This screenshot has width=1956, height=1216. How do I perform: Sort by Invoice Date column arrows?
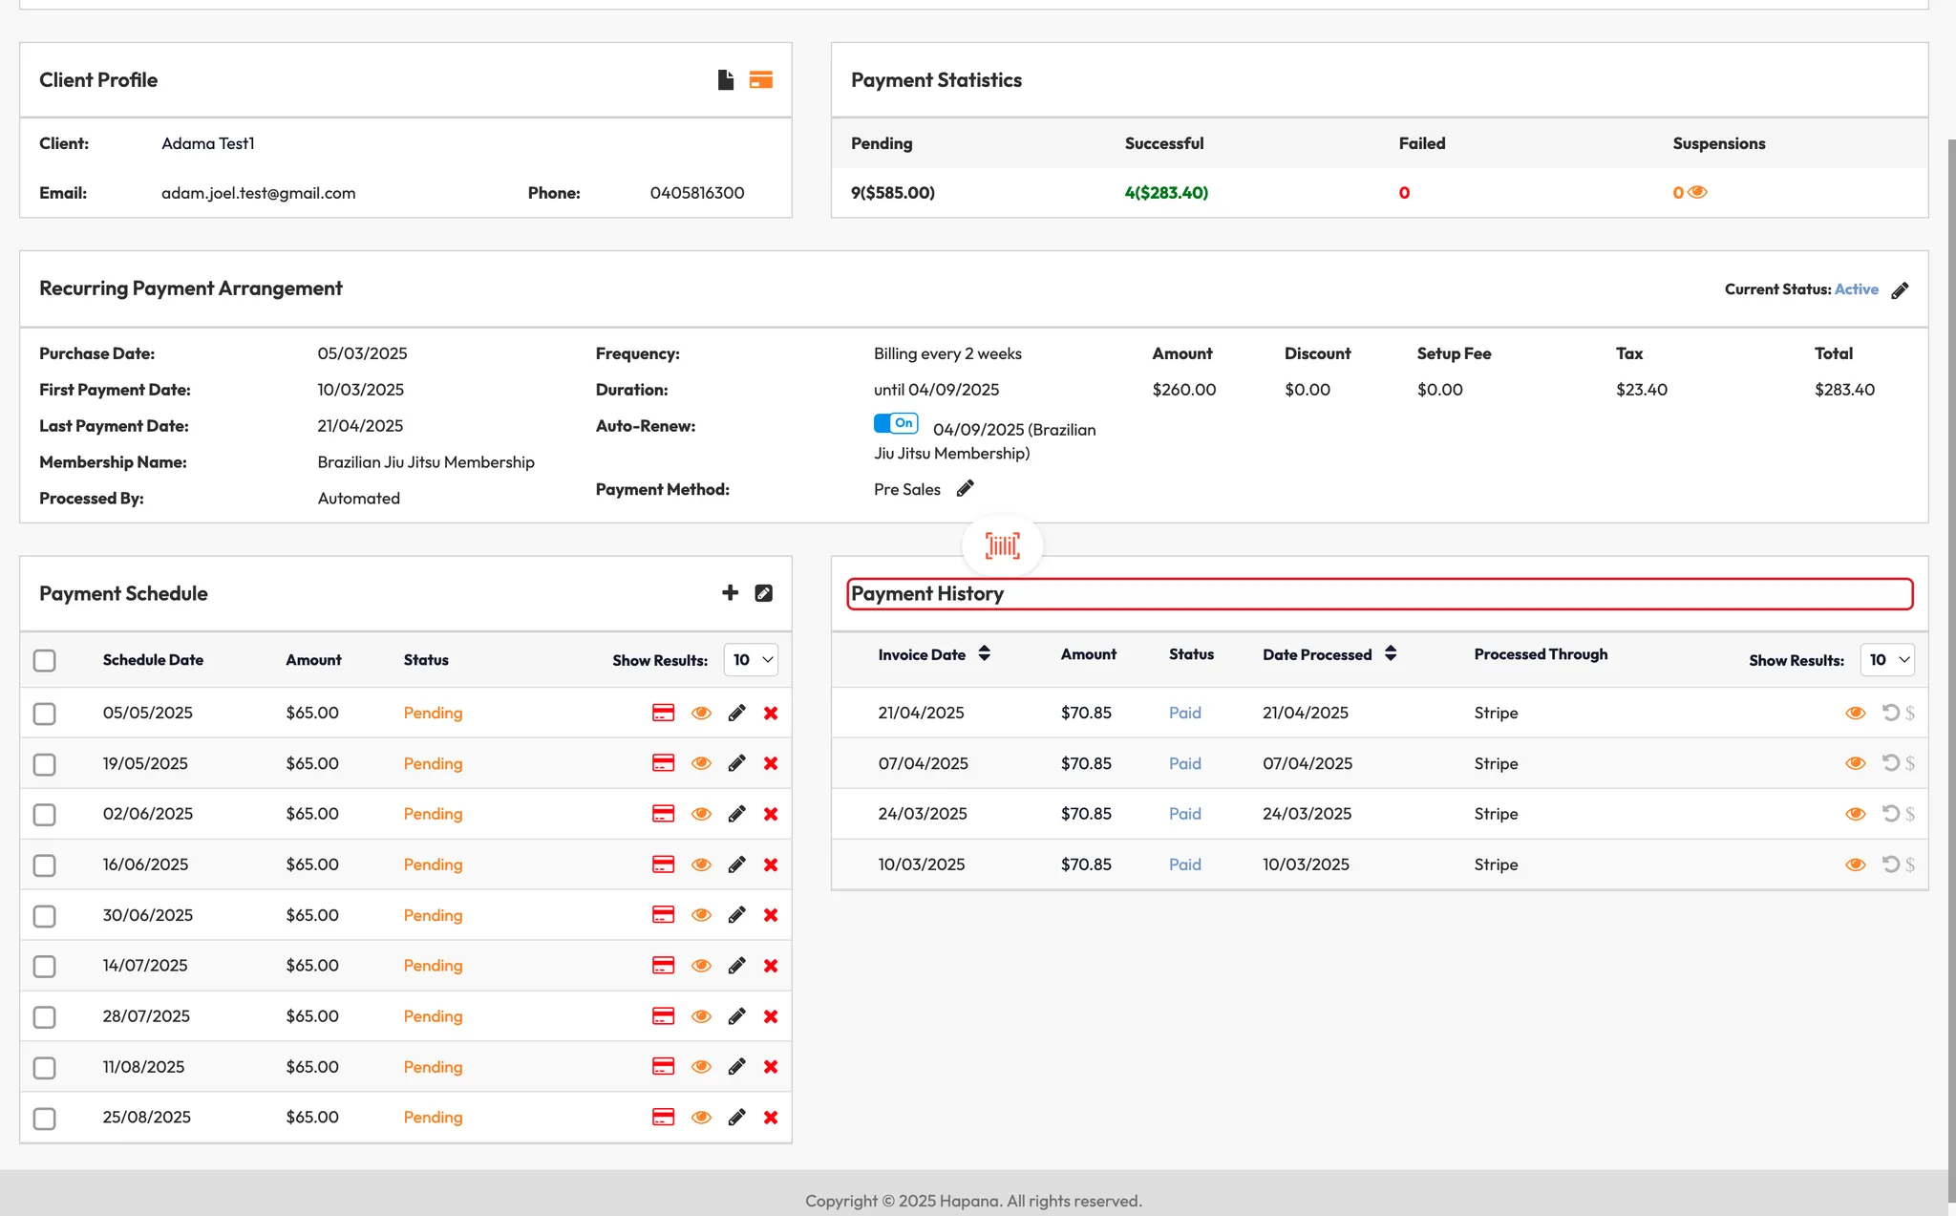click(x=984, y=654)
